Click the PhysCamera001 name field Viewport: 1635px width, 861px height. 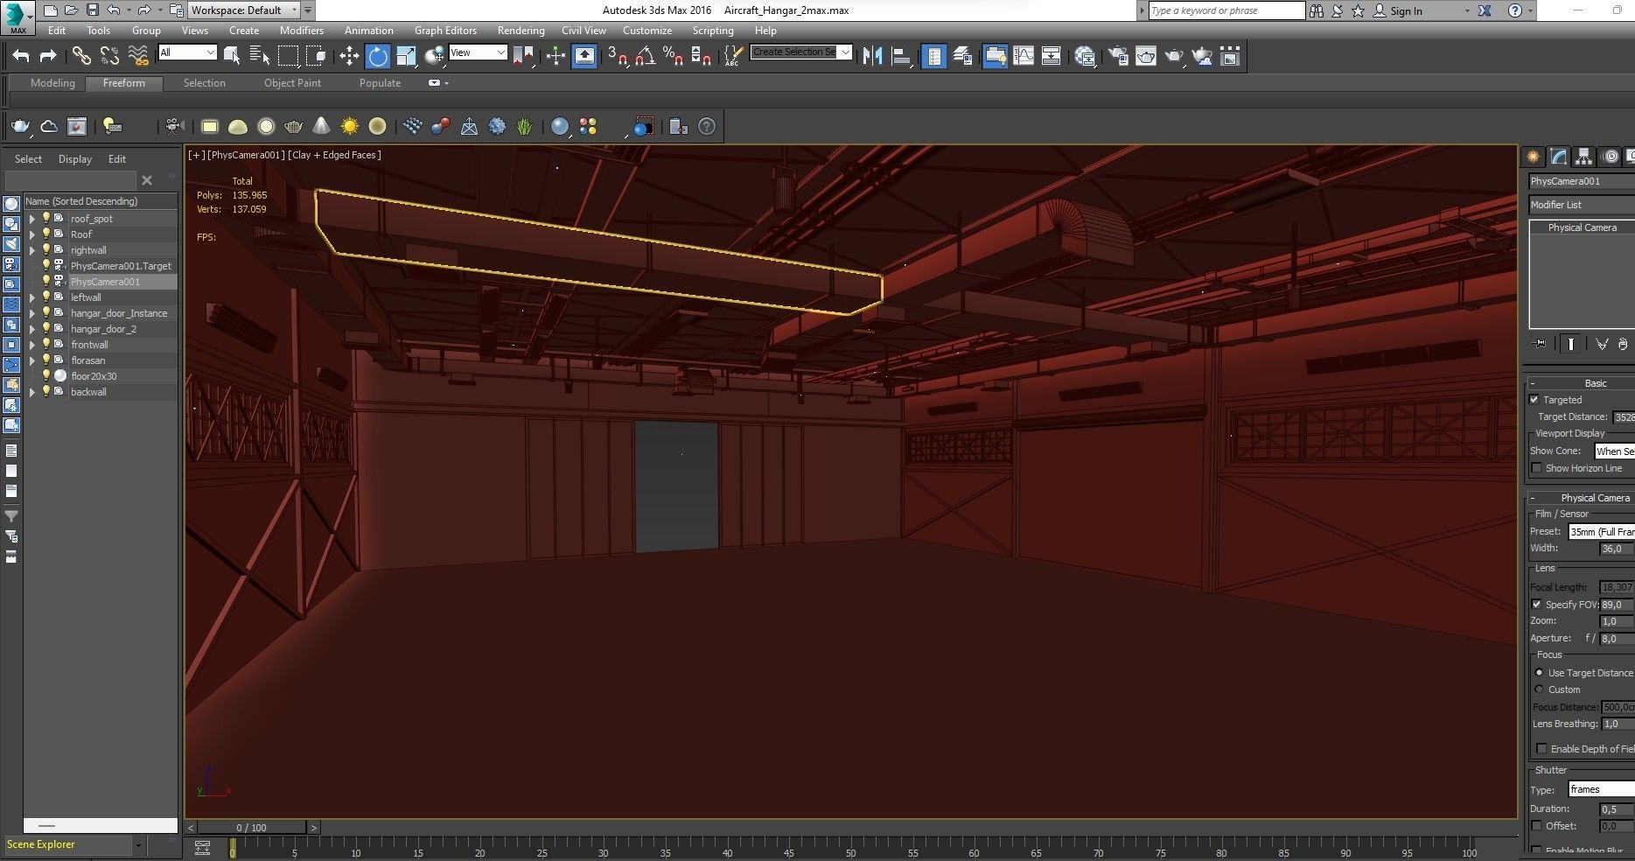pyautogui.click(x=1582, y=181)
